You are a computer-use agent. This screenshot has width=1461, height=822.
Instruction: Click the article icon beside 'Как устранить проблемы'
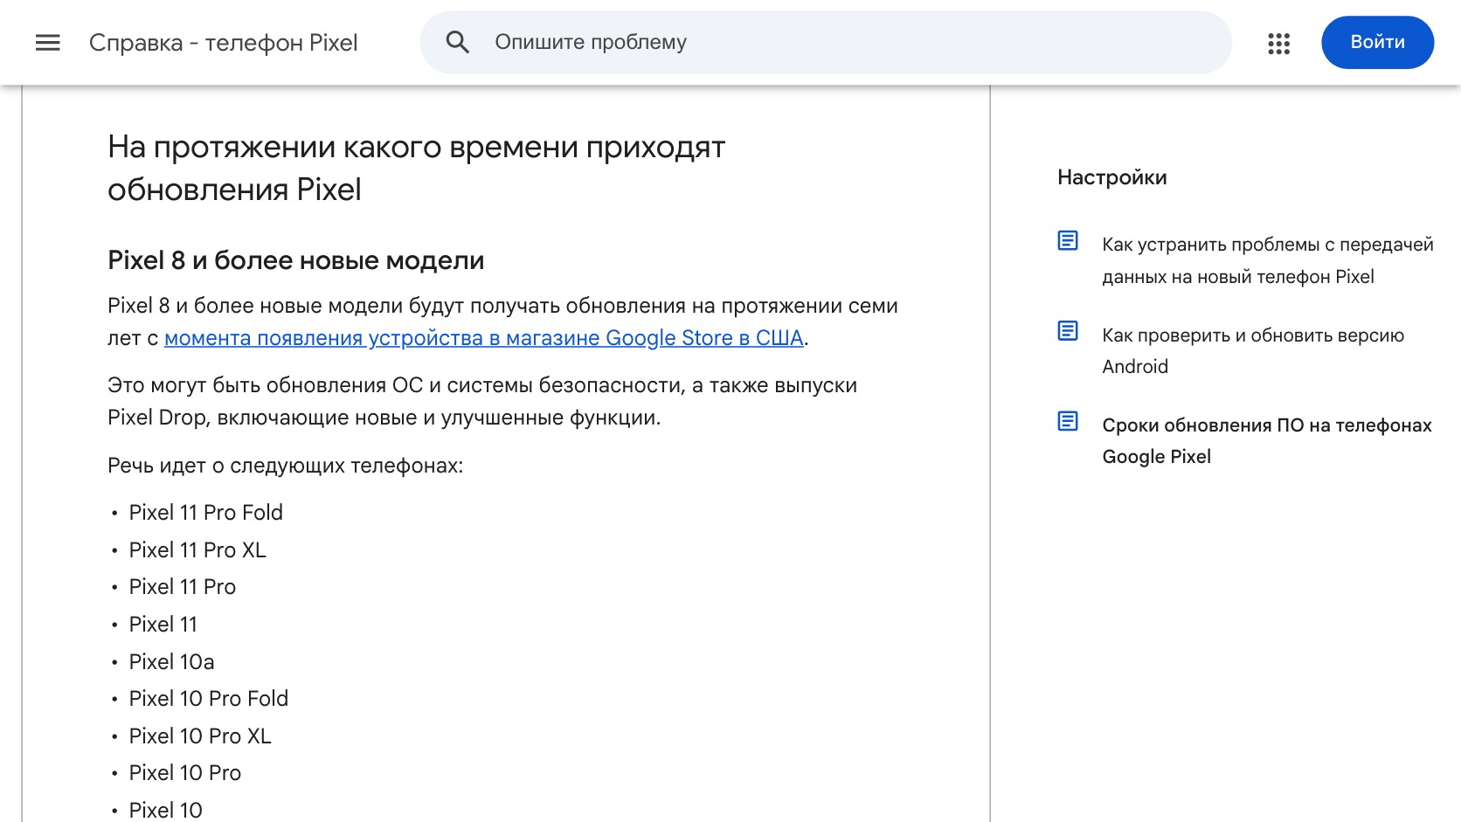point(1068,240)
